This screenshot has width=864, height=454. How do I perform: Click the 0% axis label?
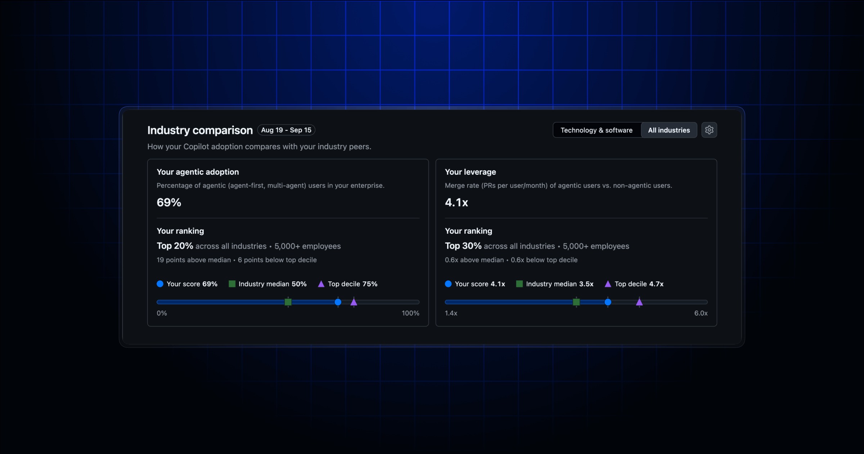tap(162, 313)
